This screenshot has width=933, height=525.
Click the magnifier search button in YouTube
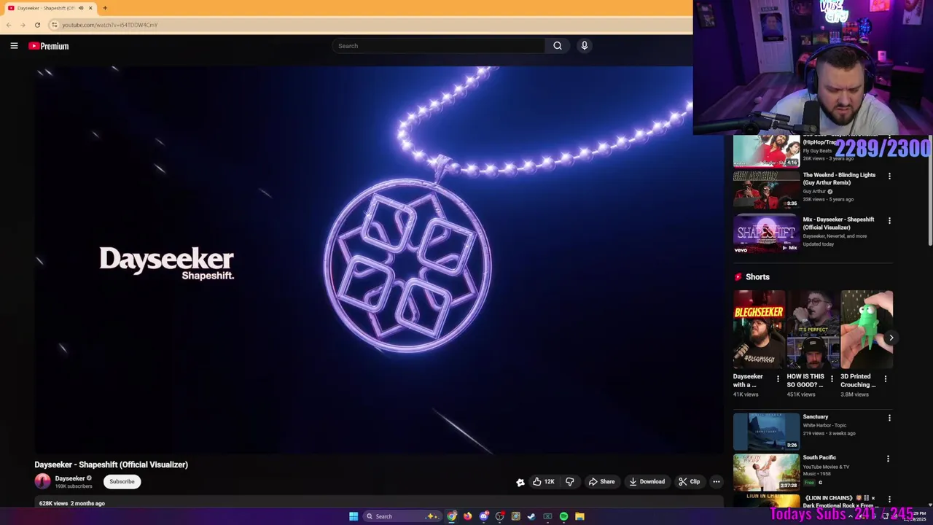tap(558, 46)
